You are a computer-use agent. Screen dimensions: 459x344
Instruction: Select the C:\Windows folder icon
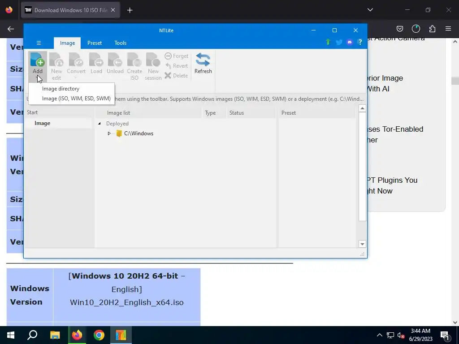119,133
